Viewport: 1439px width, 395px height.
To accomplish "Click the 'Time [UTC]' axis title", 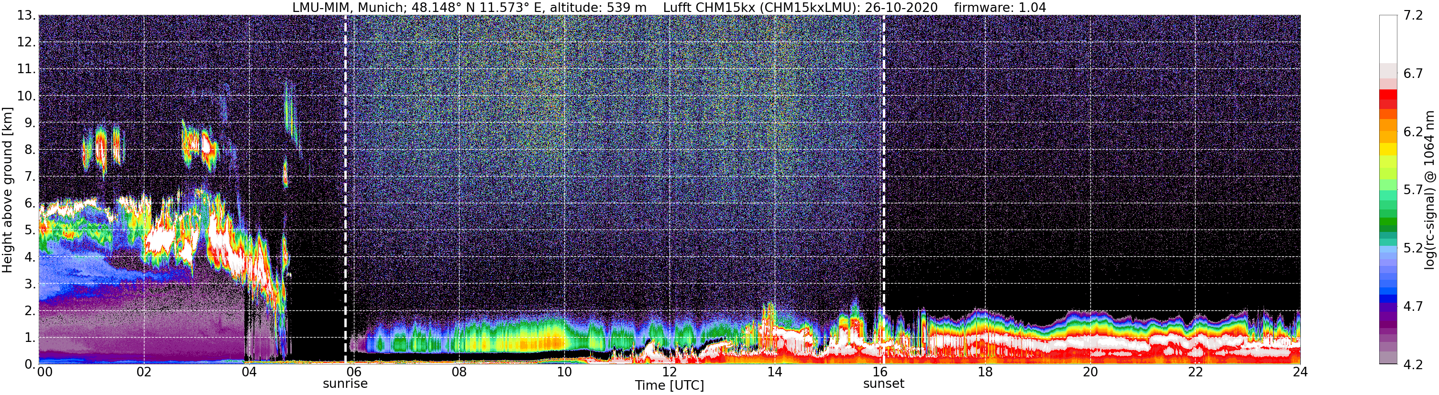I will (669, 385).
